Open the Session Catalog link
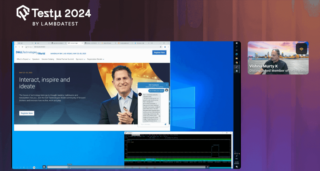Image resolution: width=320 pixels, height=171 pixels. tap(48, 59)
